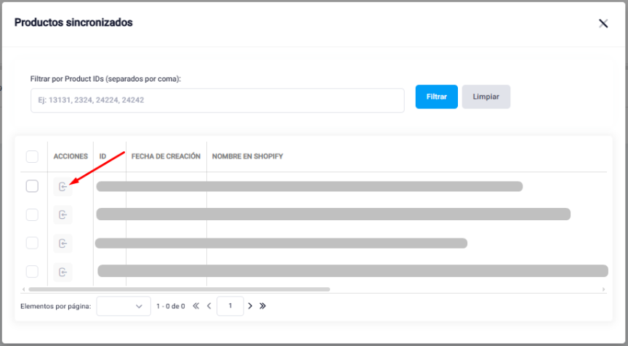Check the first row's checkbox

pyautogui.click(x=32, y=186)
